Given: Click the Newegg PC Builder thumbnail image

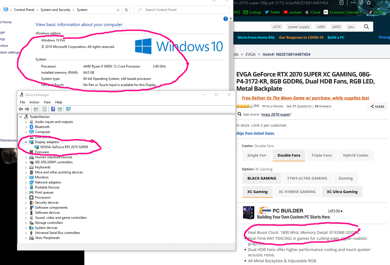Looking at the screenshot, I should tap(248, 213).
